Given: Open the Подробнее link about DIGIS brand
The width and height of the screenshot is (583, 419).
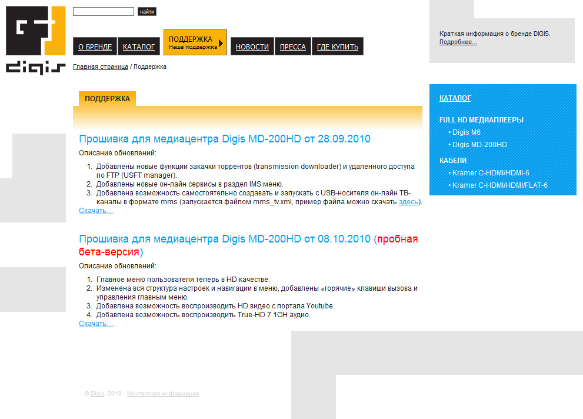Looking at the screenshot, I should click(x=458, y=42).
